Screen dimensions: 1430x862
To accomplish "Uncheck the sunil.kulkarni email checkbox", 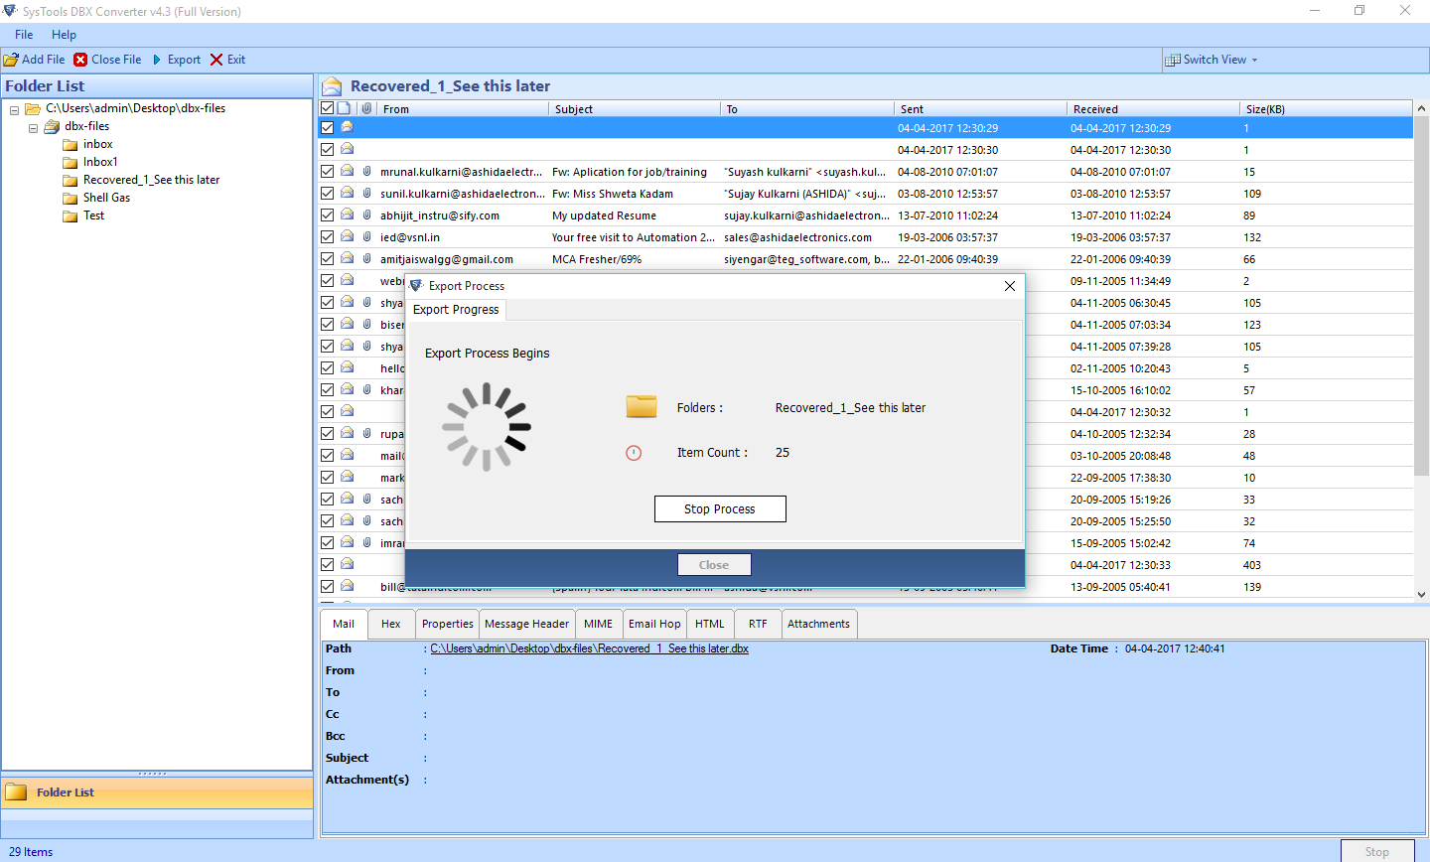I will coord(327,193).
